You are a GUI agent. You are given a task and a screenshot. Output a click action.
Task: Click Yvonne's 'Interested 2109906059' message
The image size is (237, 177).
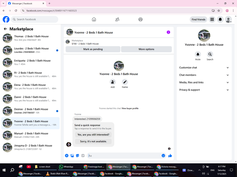coord(87,119)
